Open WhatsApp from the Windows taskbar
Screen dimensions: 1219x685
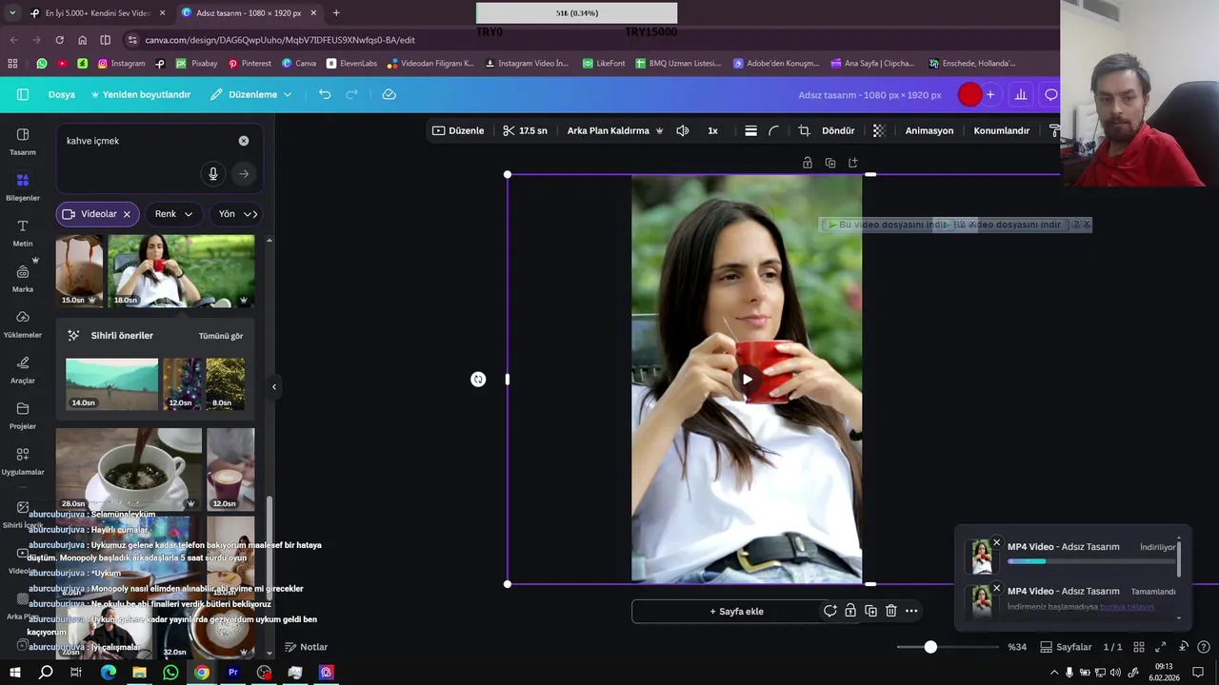[x=170, y=672]
